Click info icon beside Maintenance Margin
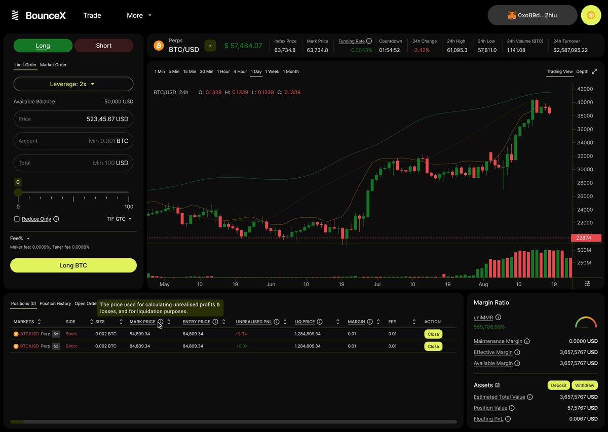 [527, 341]
